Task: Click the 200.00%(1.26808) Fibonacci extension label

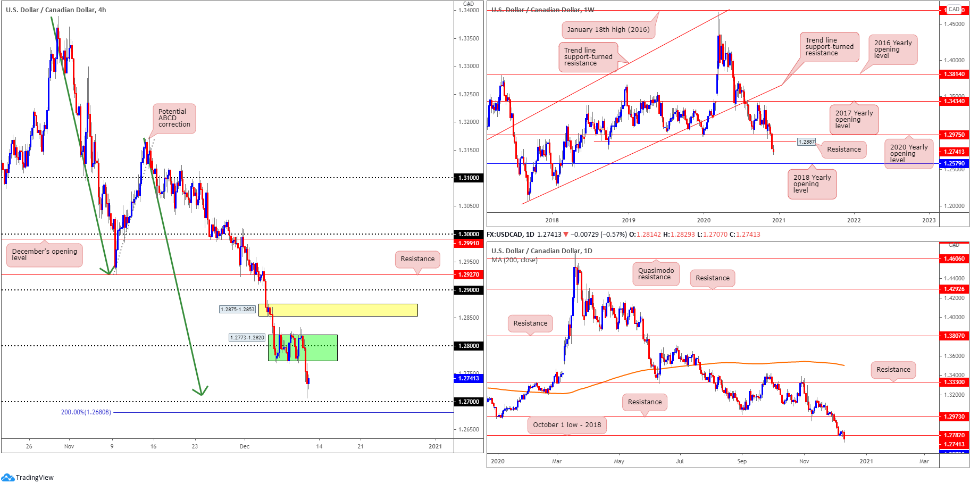Action: pyautogui.click(x=86, y=412)
